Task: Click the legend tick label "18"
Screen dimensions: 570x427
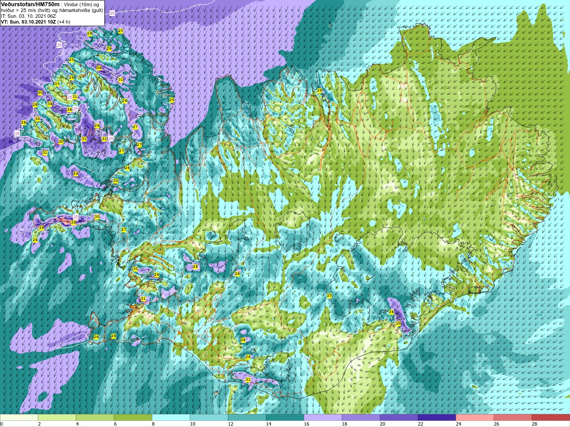Action: (x=344, y=424)
